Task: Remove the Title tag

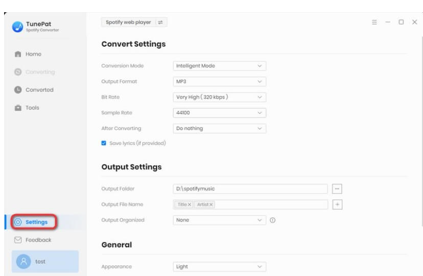Action: tap(190, 205)
